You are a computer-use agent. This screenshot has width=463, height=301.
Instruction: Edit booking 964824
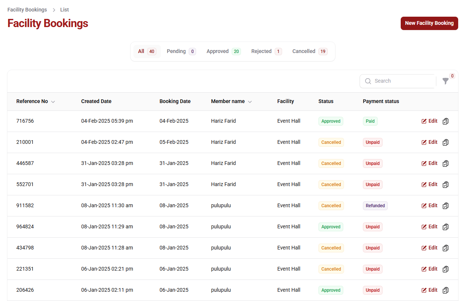click(429, 226)
